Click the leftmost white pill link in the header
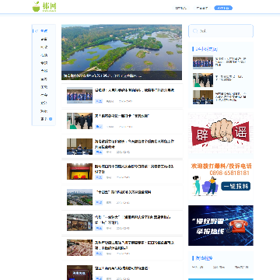Viewport: 280px width, 280px height. click(x=181, y=8)
